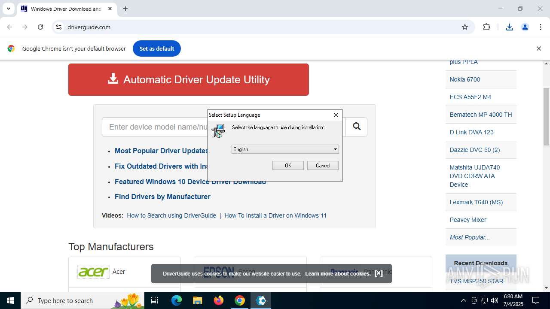Viewport: 550px width, 309px height.
Task: Open Dazzle DVC 50 (2) link
Action: click(x=475, y=150)
